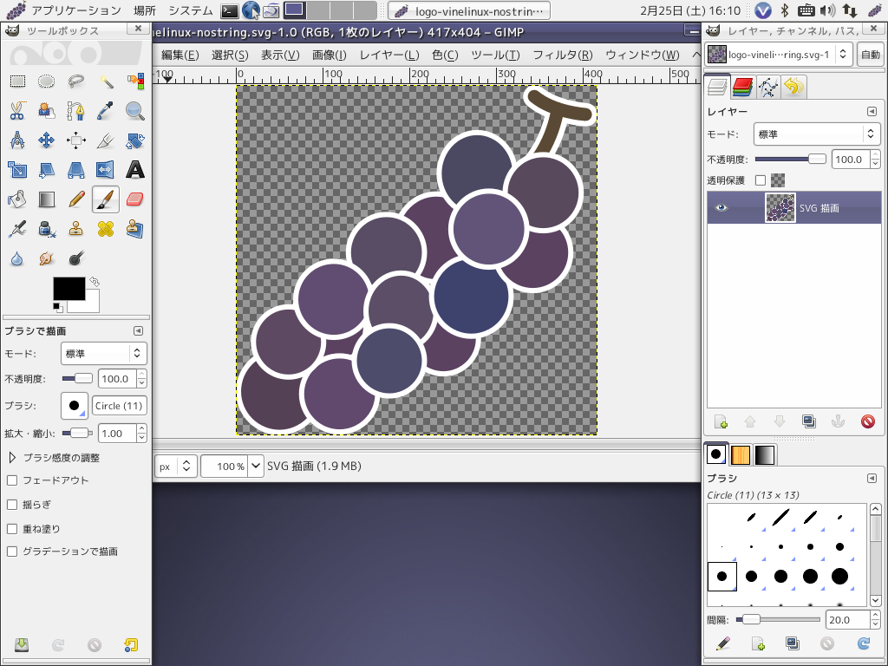The height and width of the screenshot is (666, 888).
Task: Switch to the Channels tab
Action: click(x=742, y=88)
